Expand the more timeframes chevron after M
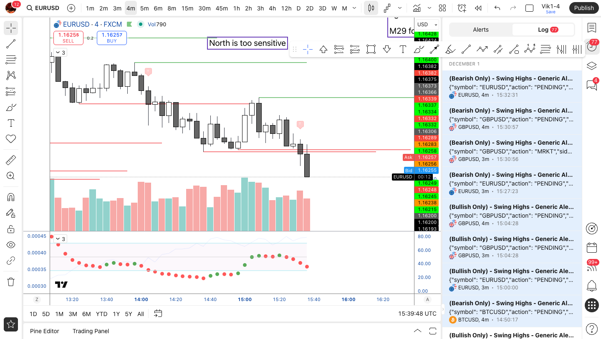The height and width of the screenshot is (339, 601). pyautogui.click(x=355, y=8)
